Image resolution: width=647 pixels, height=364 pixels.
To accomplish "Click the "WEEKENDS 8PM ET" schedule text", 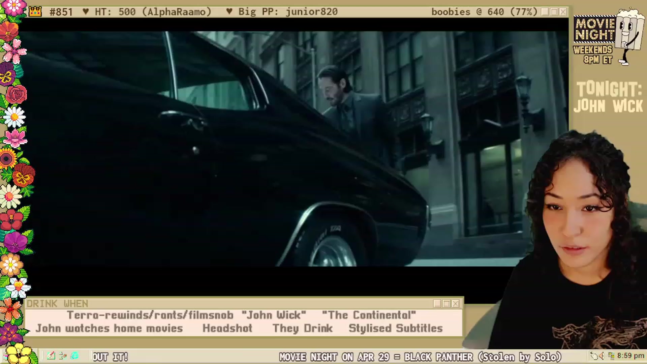I will click(593, 55).
